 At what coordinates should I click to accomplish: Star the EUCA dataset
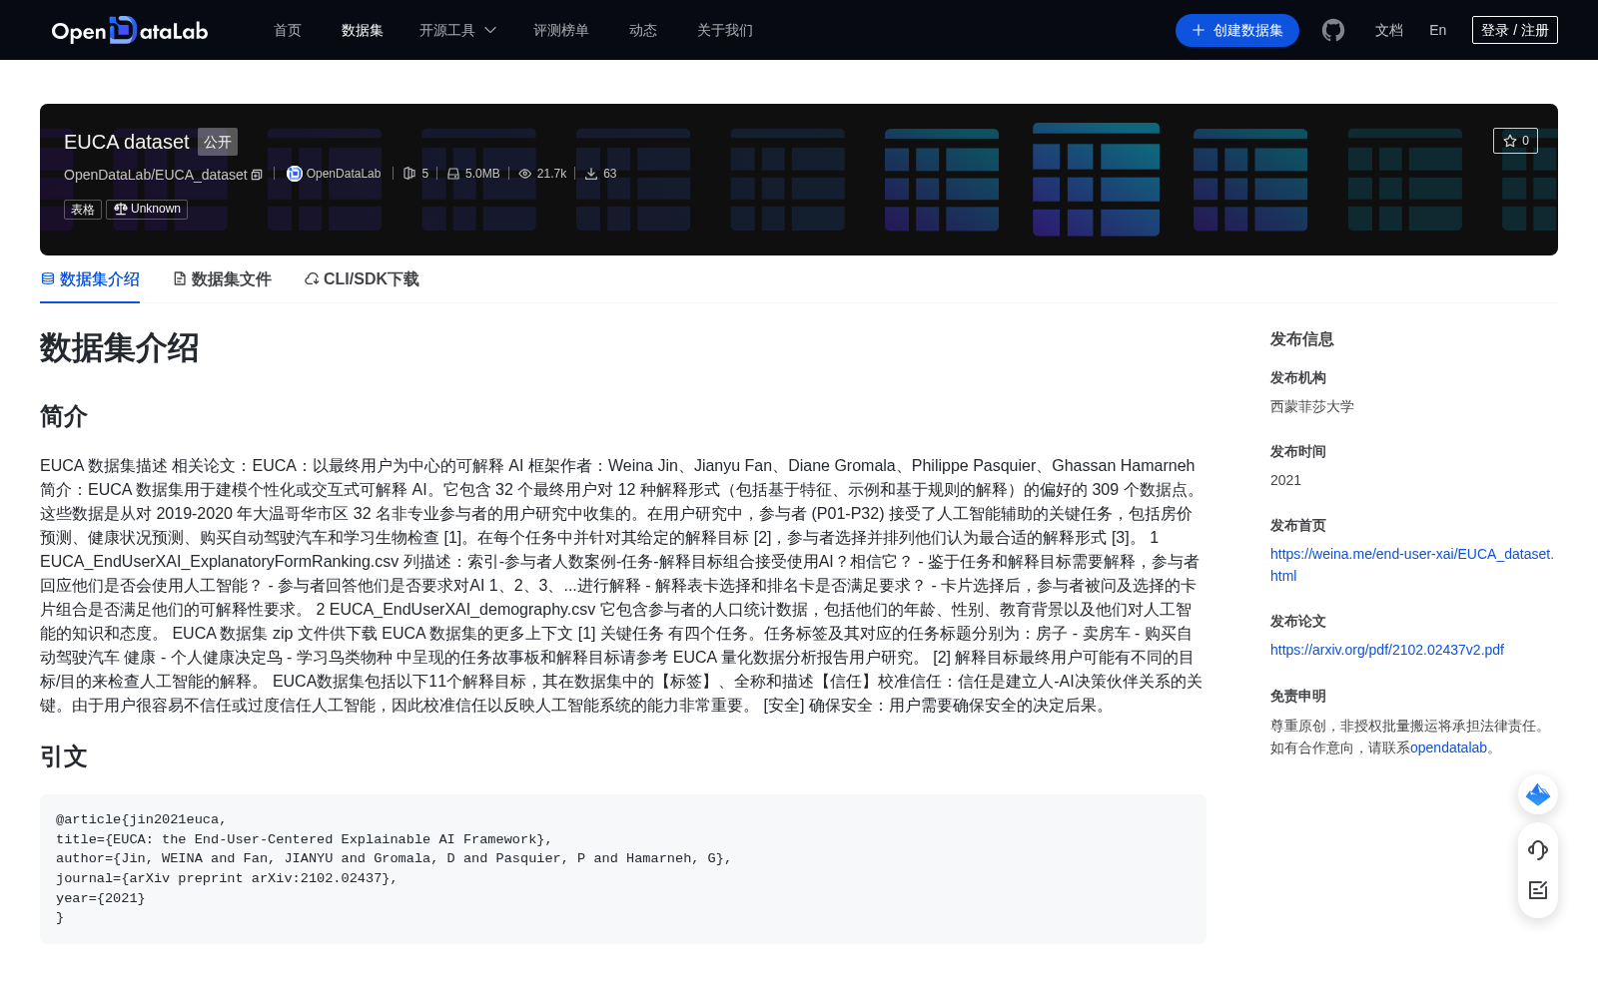pyautogui.click(x=1515, y=141)
